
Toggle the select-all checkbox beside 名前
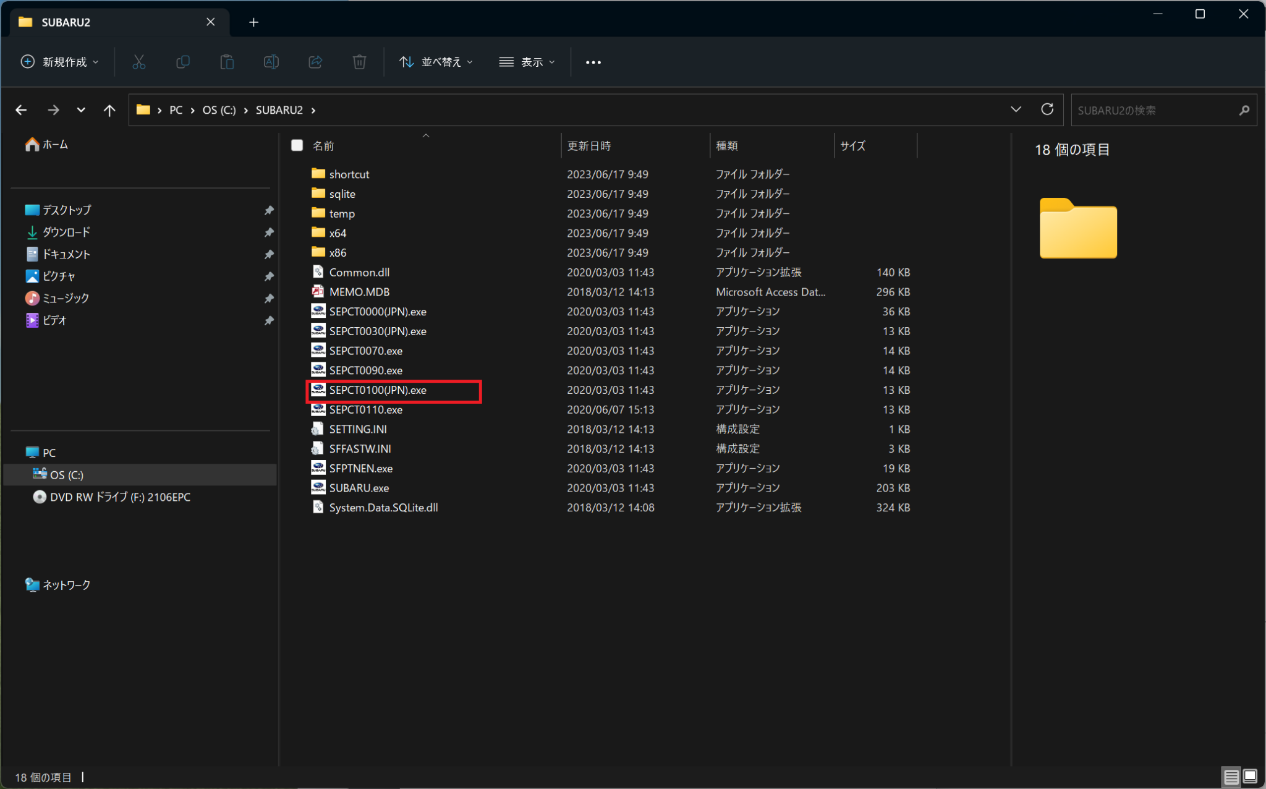coord(297,145)
